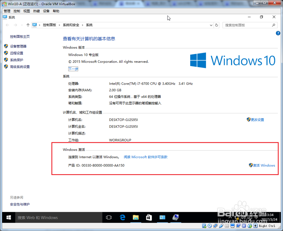Screen dimensions: 283x231
Task: Expand the 系统和安全 breadcrumb chevron
Action: [x=83, y=25]
